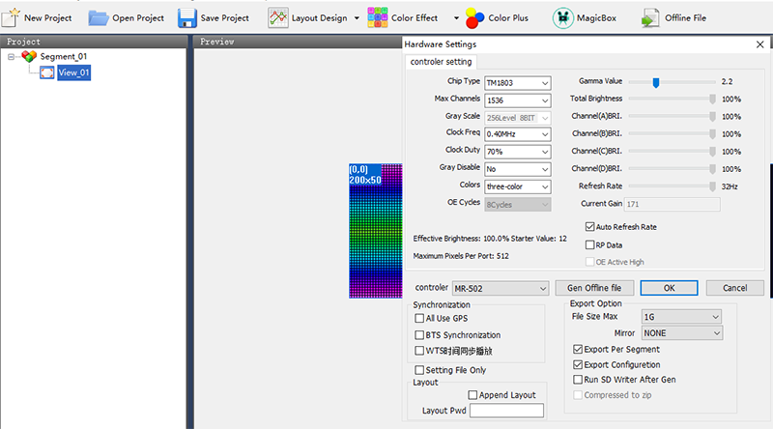The width and height of the screenshot is (773, 429).
Task: Adjust the Gamma Value slider
Action: [x=656, y=82]
